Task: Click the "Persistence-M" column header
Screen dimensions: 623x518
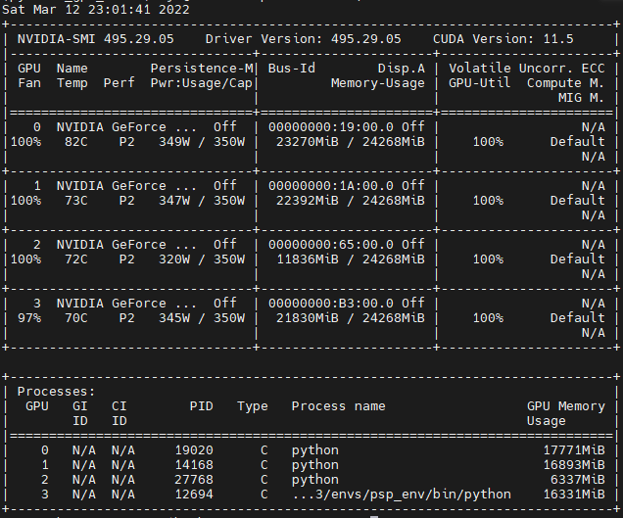Action: (x=202, y=69)
